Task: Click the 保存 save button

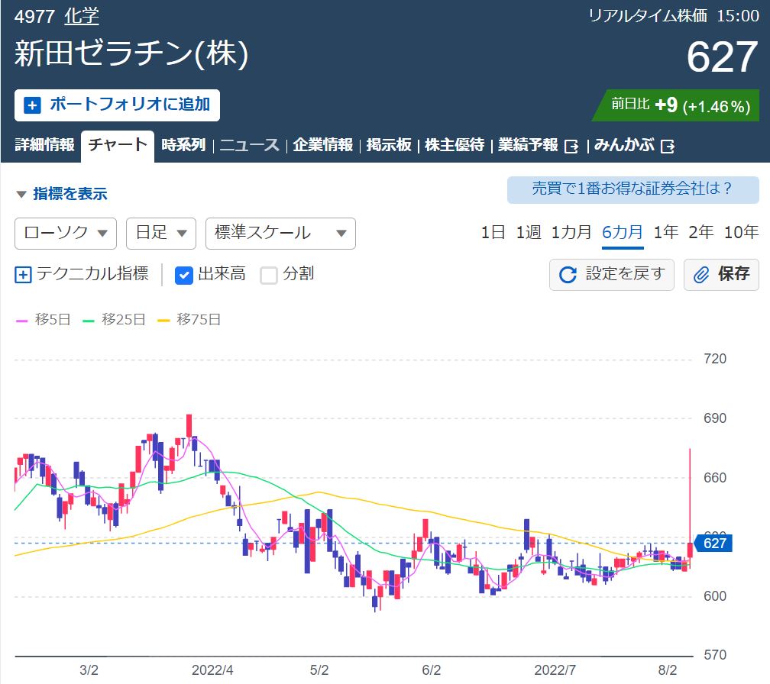Action: (x=721, y=275)
